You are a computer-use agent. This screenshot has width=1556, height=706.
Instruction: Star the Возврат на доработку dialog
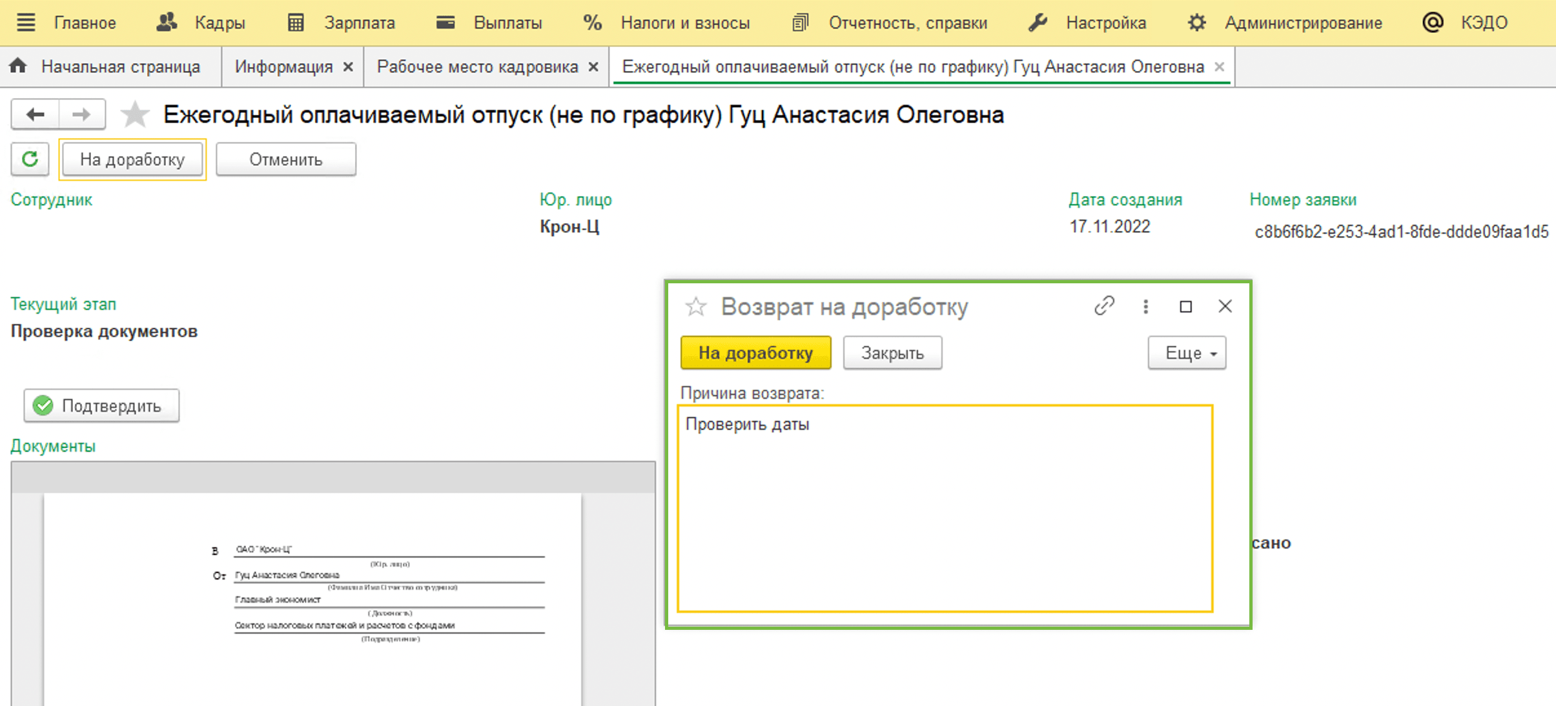(x=696, y=307)
